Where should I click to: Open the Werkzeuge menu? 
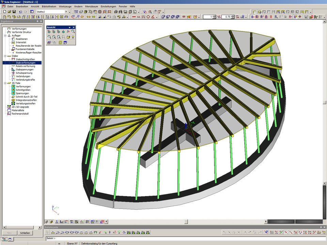pos(65,6)
